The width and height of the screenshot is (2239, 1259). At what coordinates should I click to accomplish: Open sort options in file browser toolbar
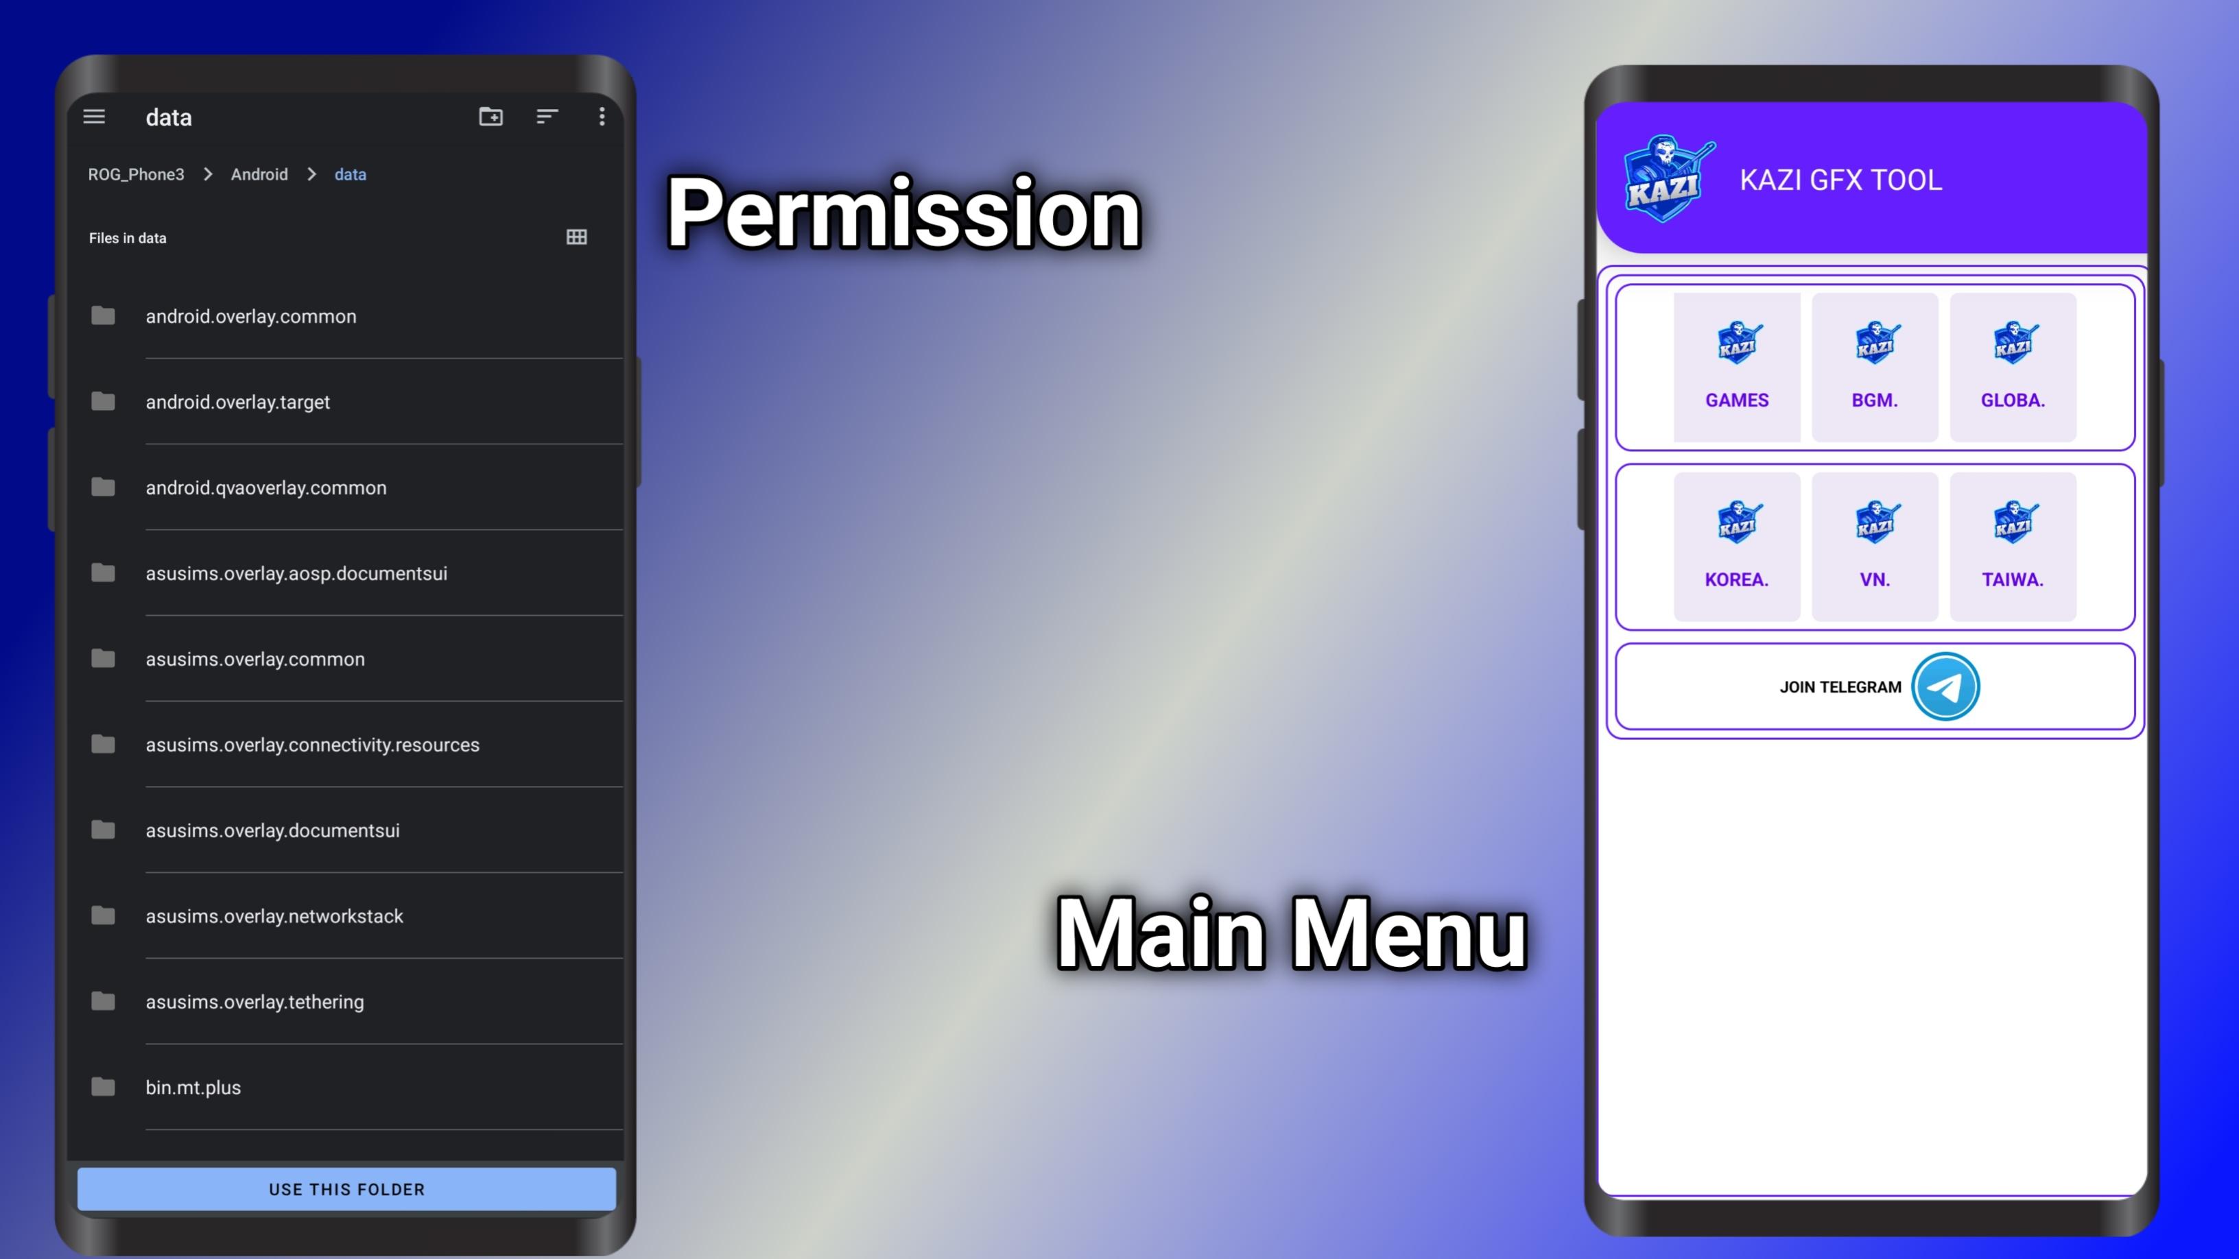click(546, 117)
